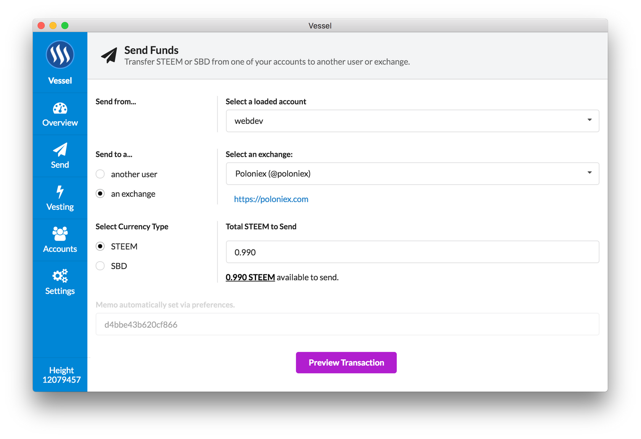Screen dimensions: 641x439
Task: Select SBD currency type
Action: click(x=100, y=266)
